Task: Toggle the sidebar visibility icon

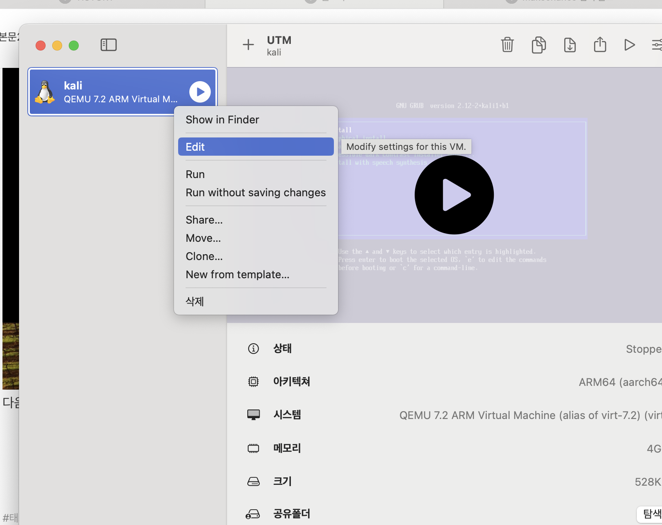Action: pyautogui.click(x=109, y=45)
